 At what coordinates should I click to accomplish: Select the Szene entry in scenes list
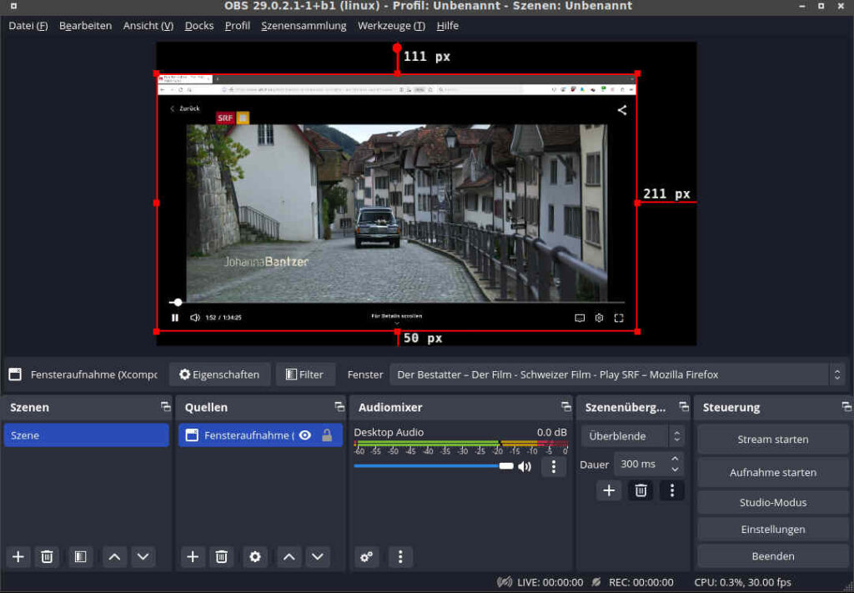(x=86, y=435)
